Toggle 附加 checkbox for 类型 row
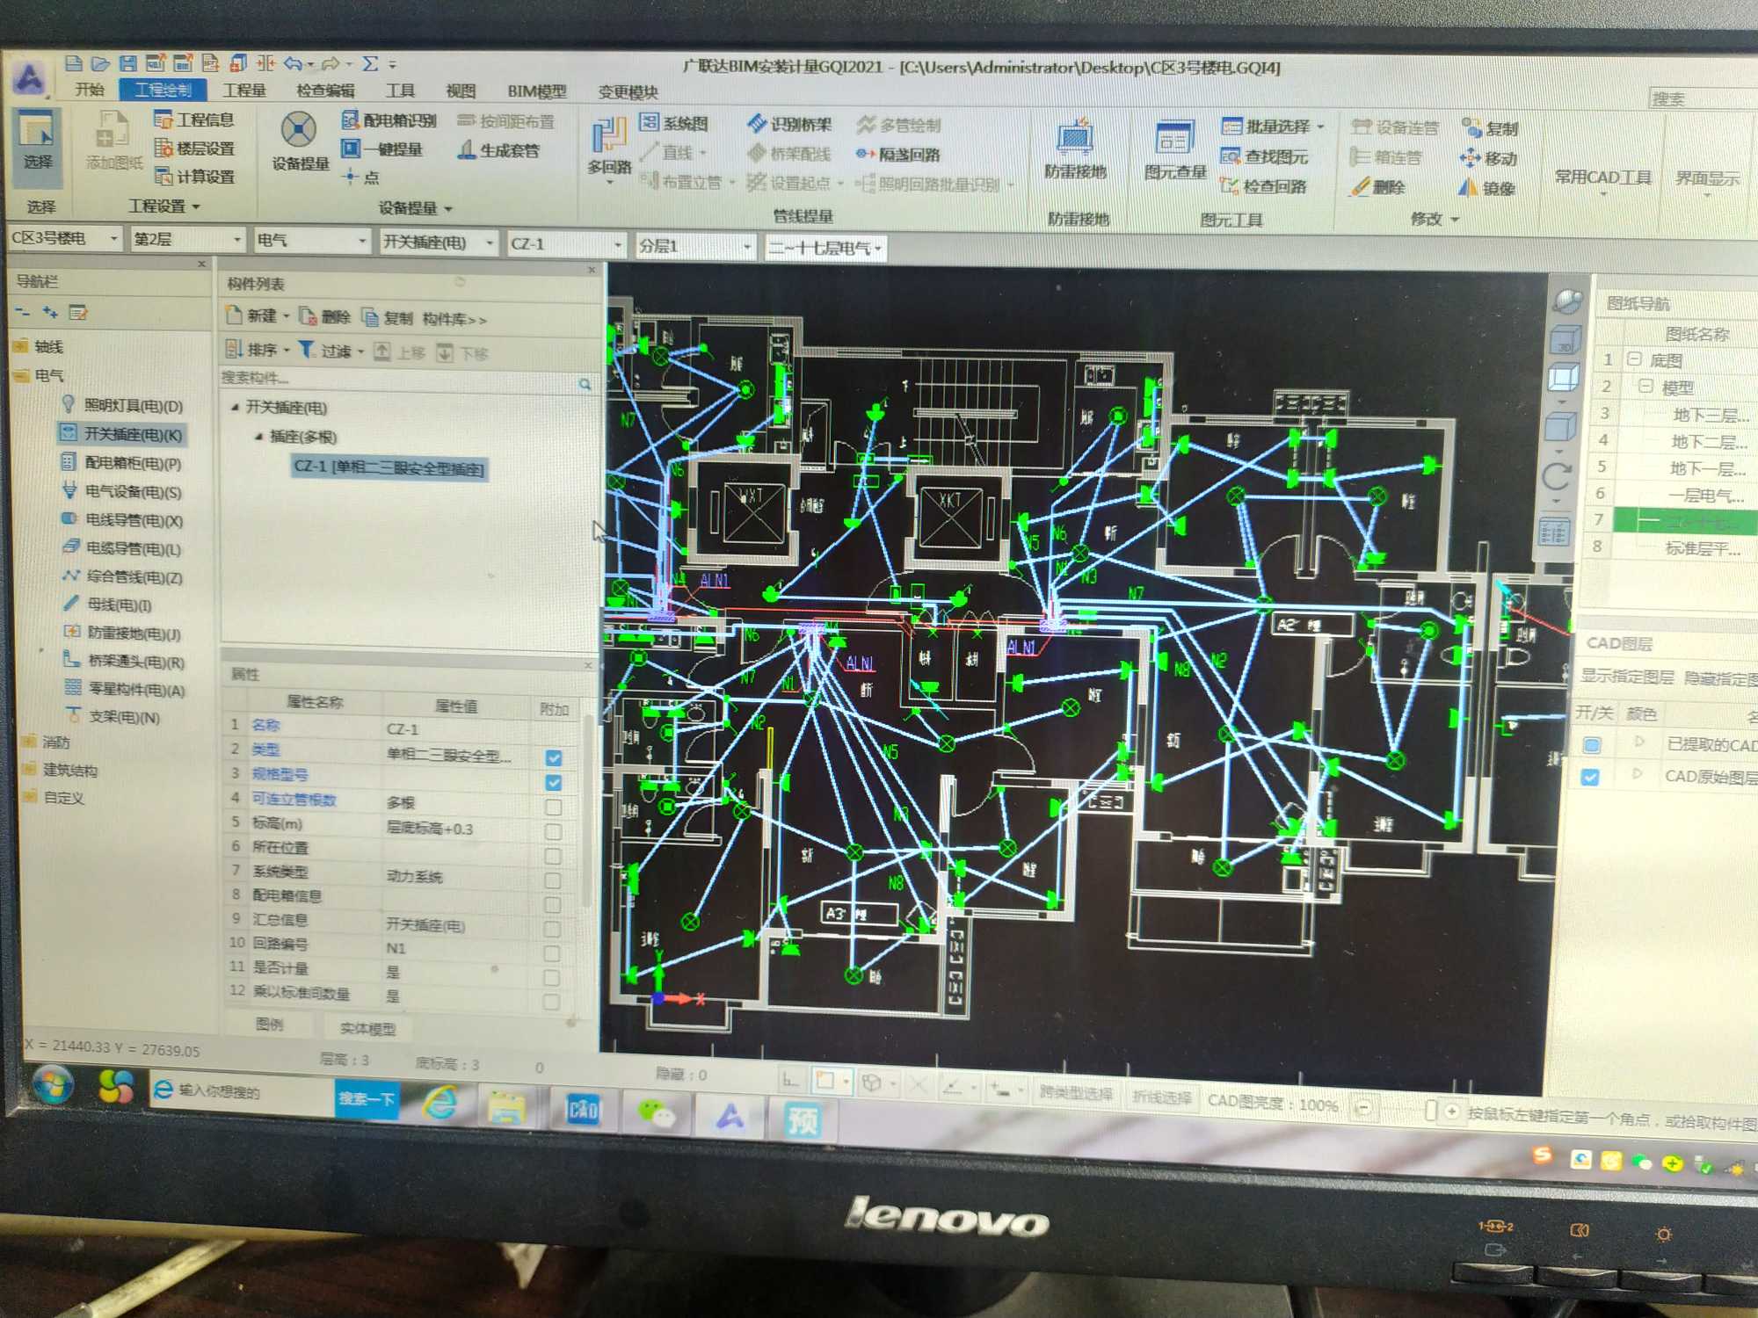The height and width of the screenshot is (1318, 1758). pos(554,757)
